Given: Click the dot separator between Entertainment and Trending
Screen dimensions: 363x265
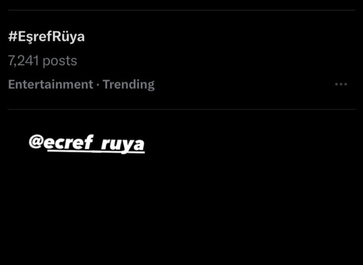Looking at the screenshot, I should [98, 85].
